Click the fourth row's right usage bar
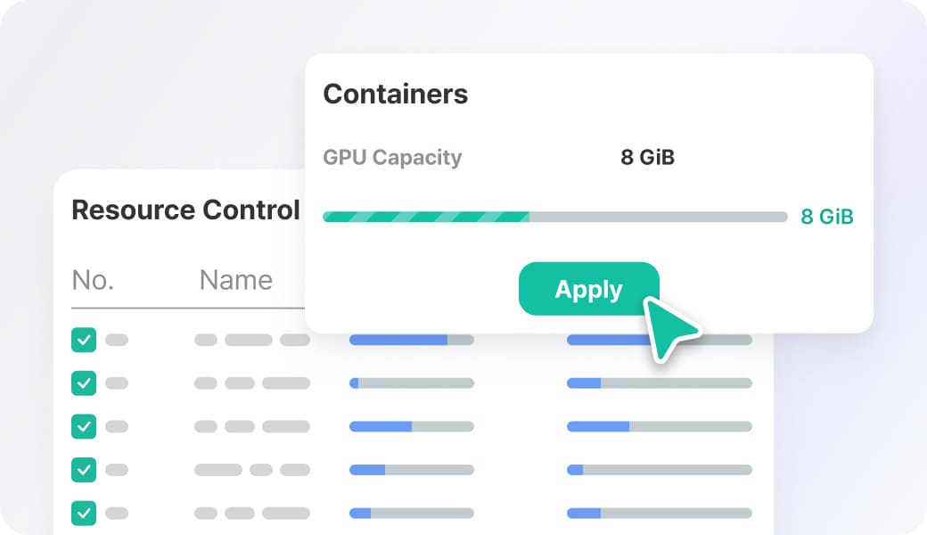The width and height of the screenshot is (927, 535). 659,469
